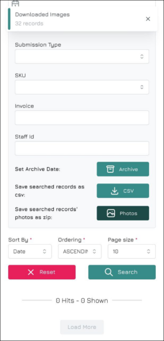Click the CSV download arrow icon
This screenshot has height=341, width=164.
click(x=115, y=191)
